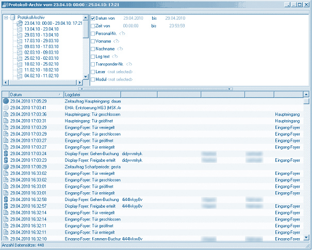Click the icon of the 17:05:29 Zeitauftrag Haupteingang entry
Image resolution: width=312 pixels, height=250 pixels.
pyautogui.click(x=6, y=101)
